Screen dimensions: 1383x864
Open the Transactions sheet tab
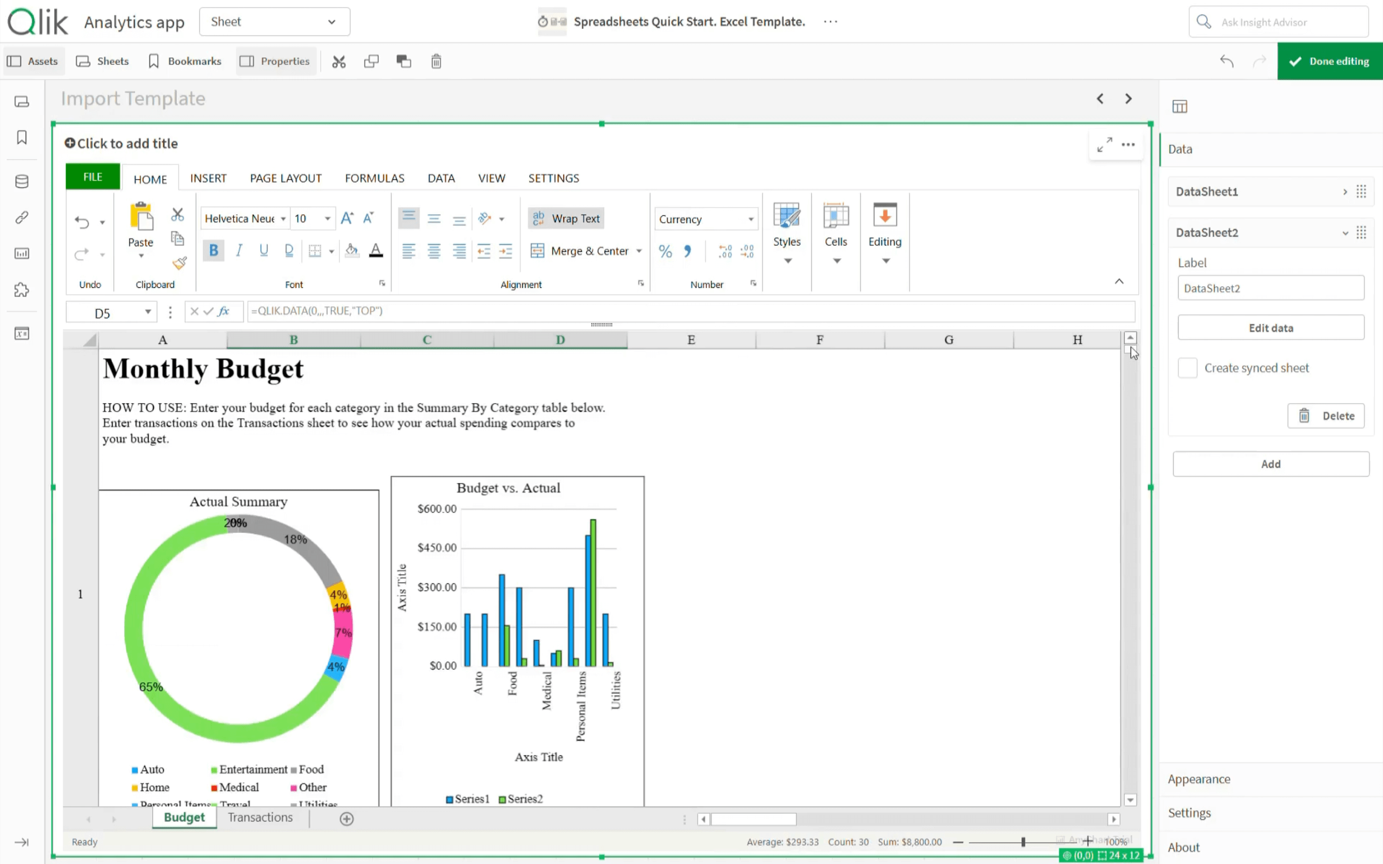pos(260,817)
